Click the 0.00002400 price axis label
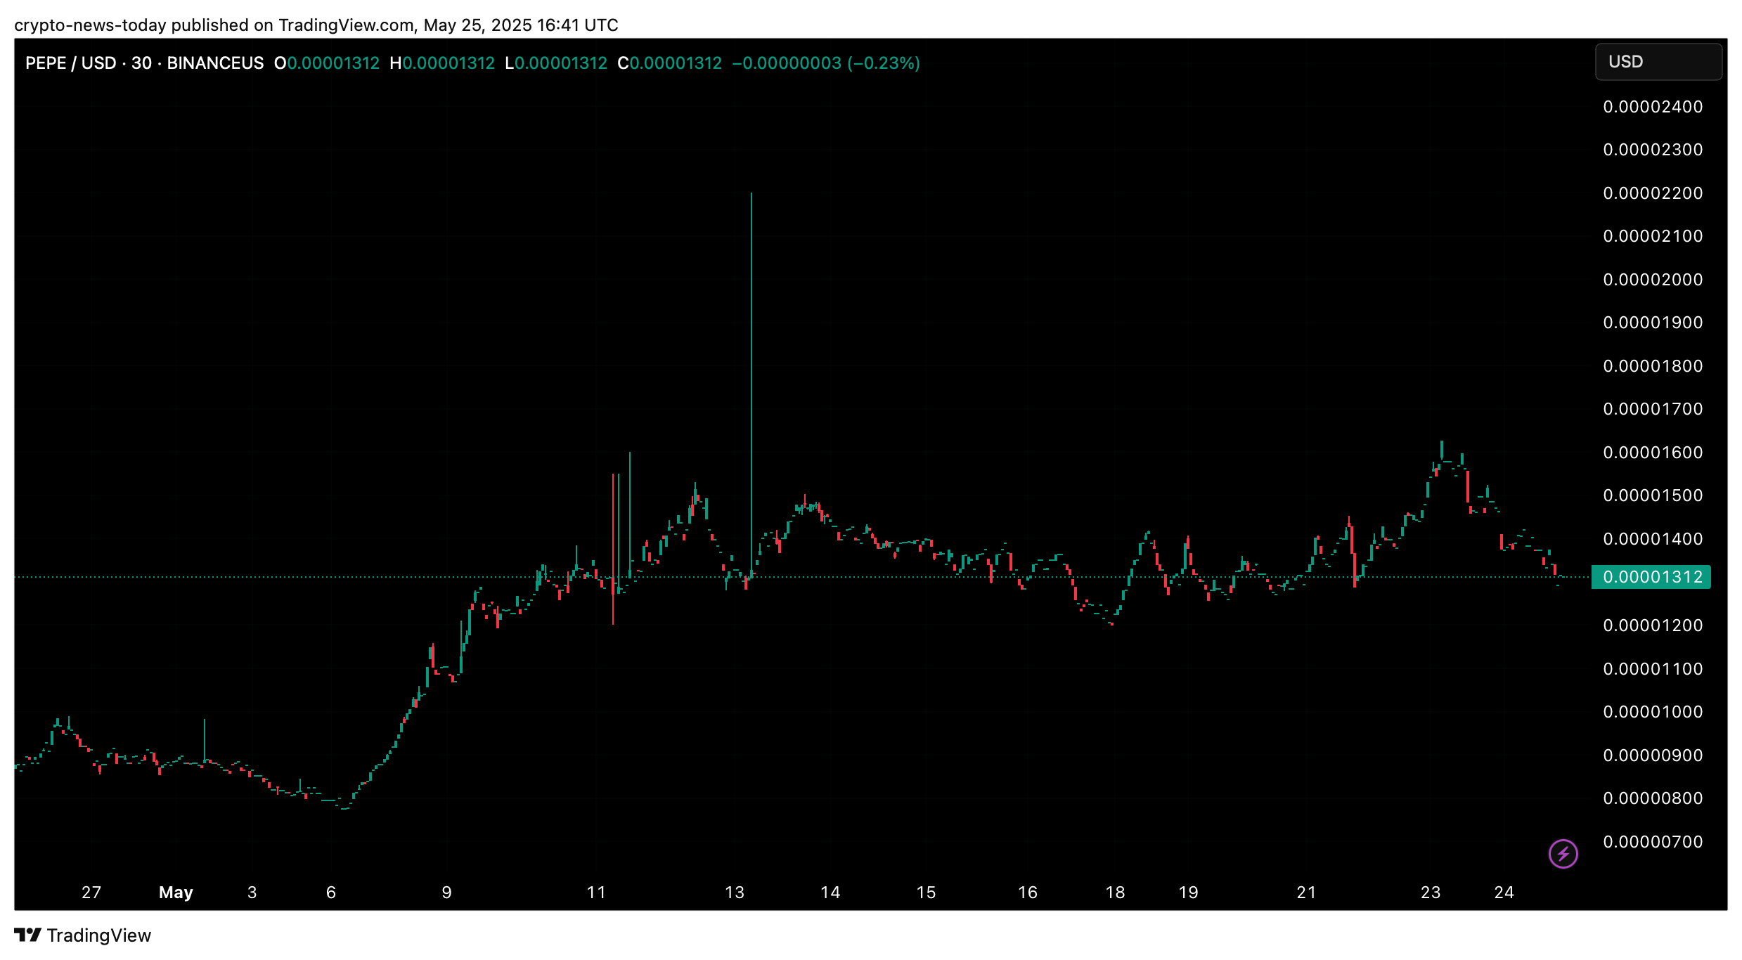This screenshot has height=960, width=1742. pyautogui.click(x=1653, y=107)
